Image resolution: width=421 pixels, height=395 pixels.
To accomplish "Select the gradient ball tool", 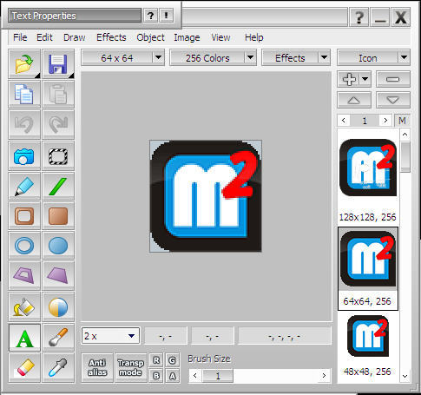I will pos(58,306).
